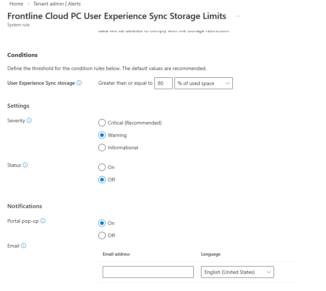This screenshot has width=326, height=291.
Task: Enable Portal pop-up On option
Action: click(x=102, y=223)
